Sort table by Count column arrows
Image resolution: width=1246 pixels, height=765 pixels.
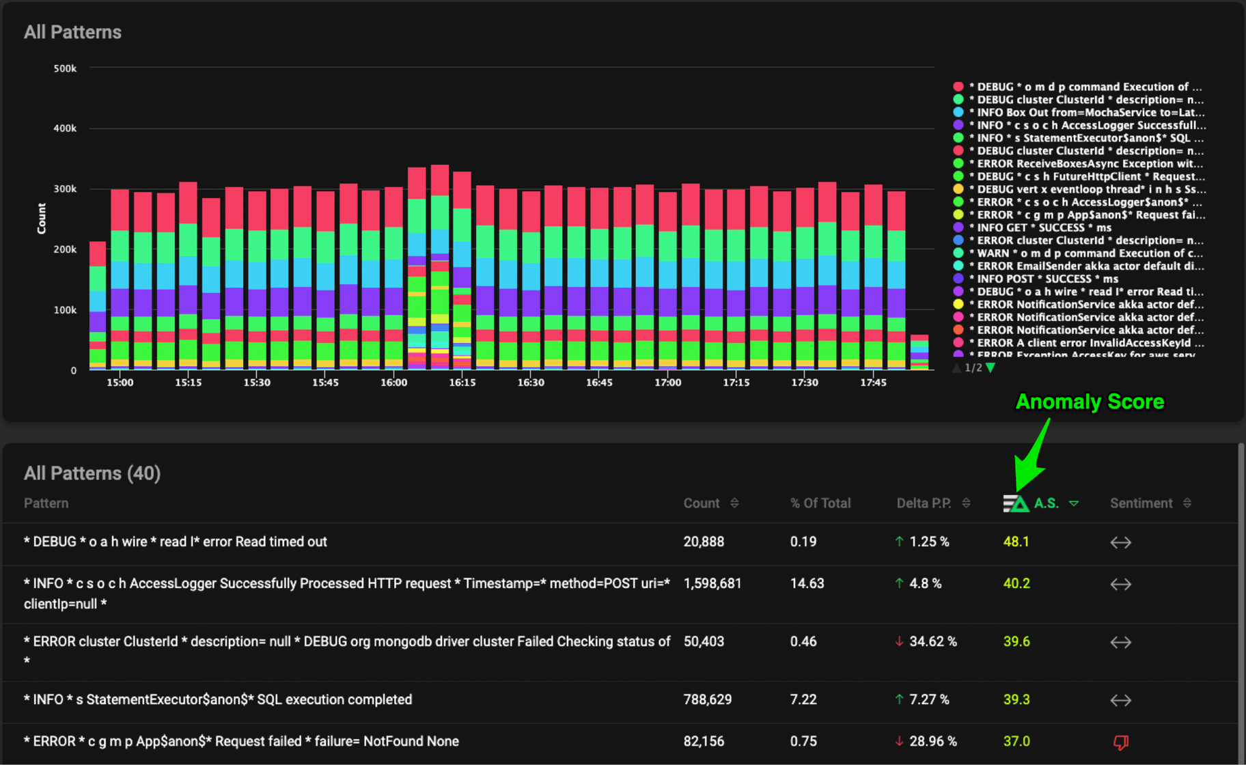coord(734,503)
